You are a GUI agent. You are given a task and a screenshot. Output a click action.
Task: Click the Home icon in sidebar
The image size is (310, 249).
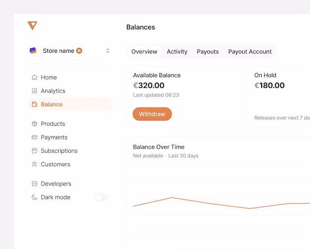pos(35,77)
